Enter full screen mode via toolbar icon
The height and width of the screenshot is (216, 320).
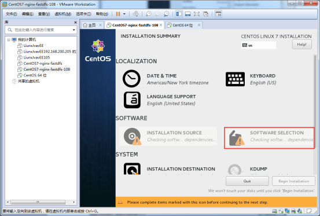[x=197, y=14]
